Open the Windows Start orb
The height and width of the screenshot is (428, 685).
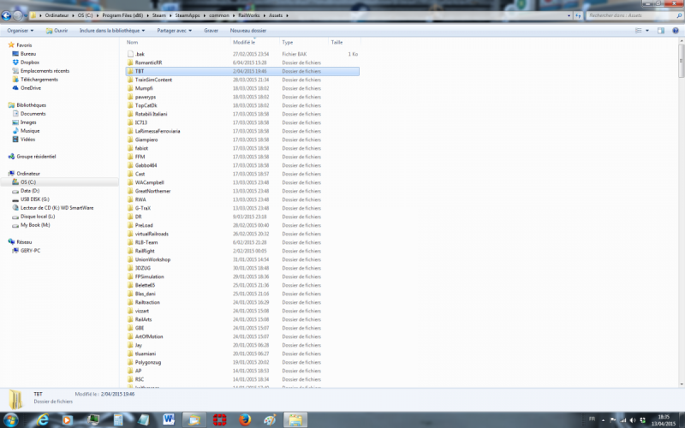tap(10, 419)
